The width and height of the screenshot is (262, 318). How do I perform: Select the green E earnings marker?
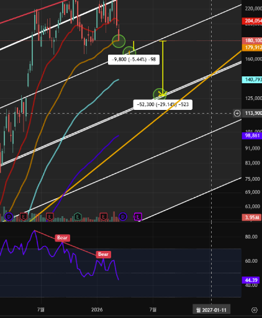click(x=78, y=217)
